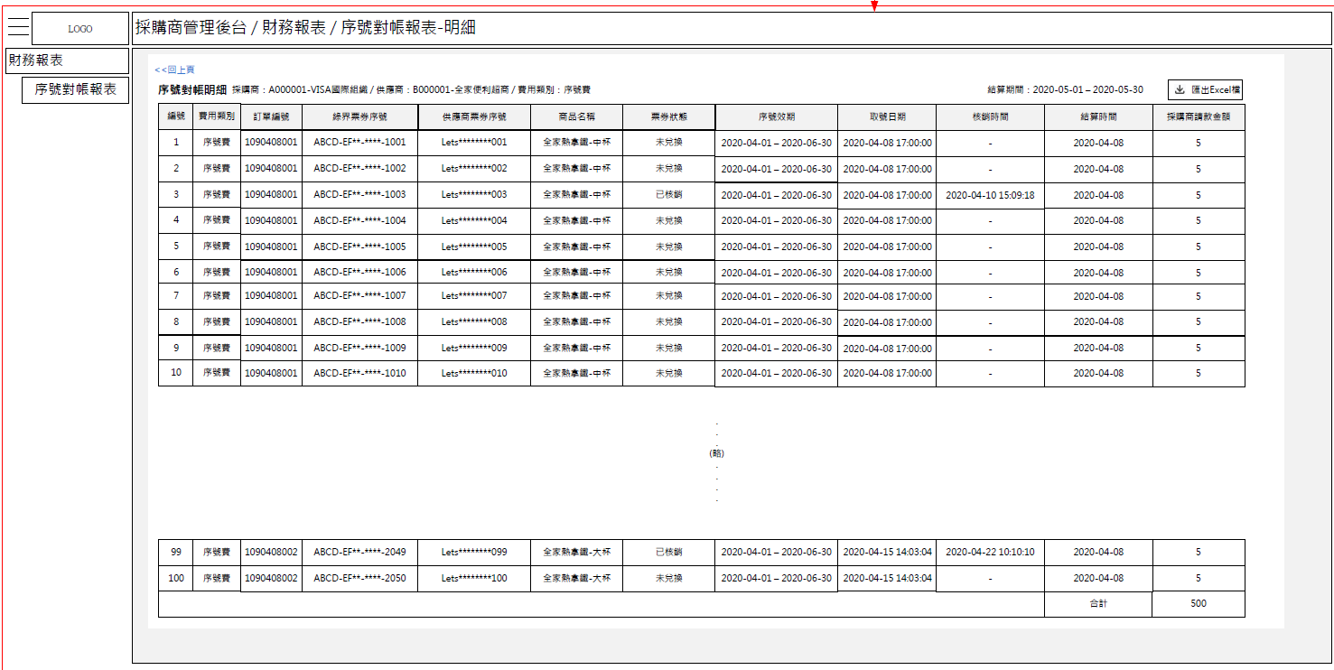Click the red marker arrow at the top edge
Image resolution: width=1334 pixels, height=670 pixels.
[873, 5]
